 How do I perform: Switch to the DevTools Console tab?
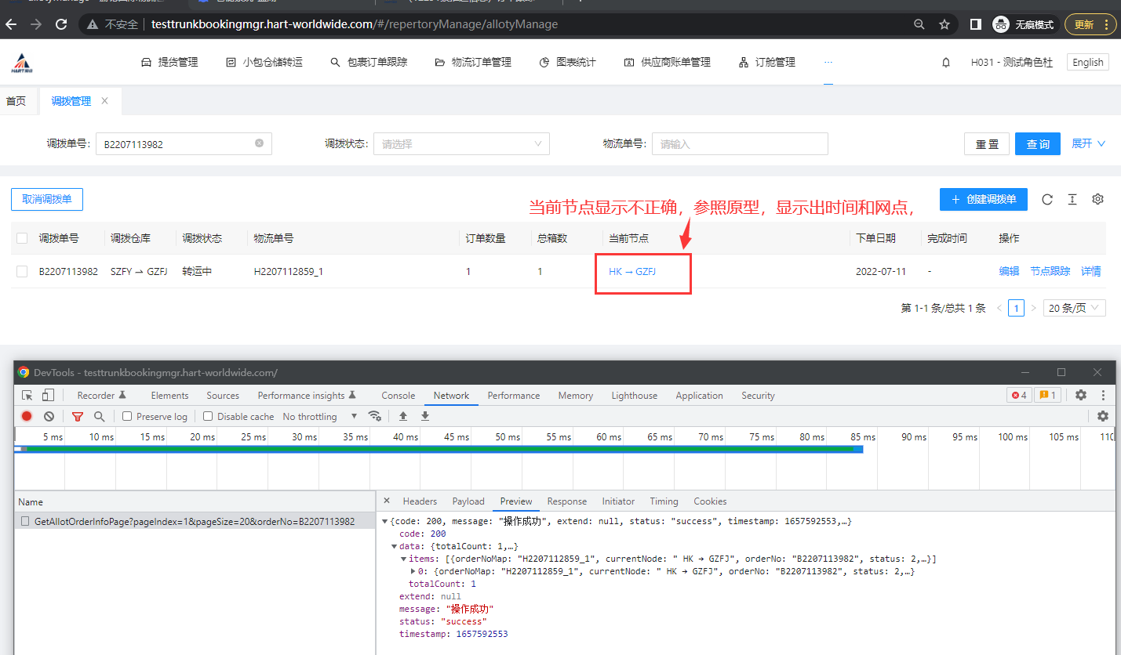(x=398, y=396)
